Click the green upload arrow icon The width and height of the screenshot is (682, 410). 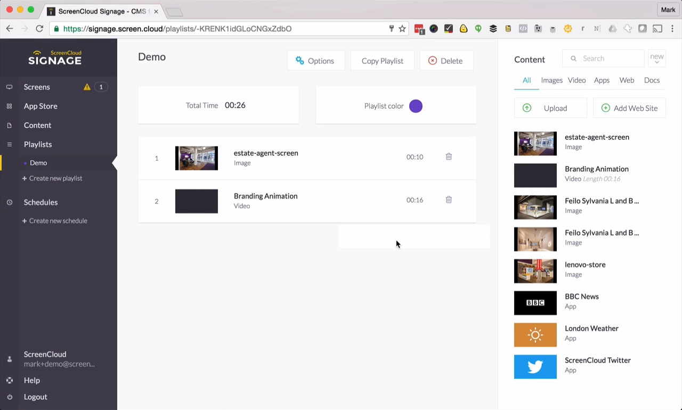(x=527, y=108)
